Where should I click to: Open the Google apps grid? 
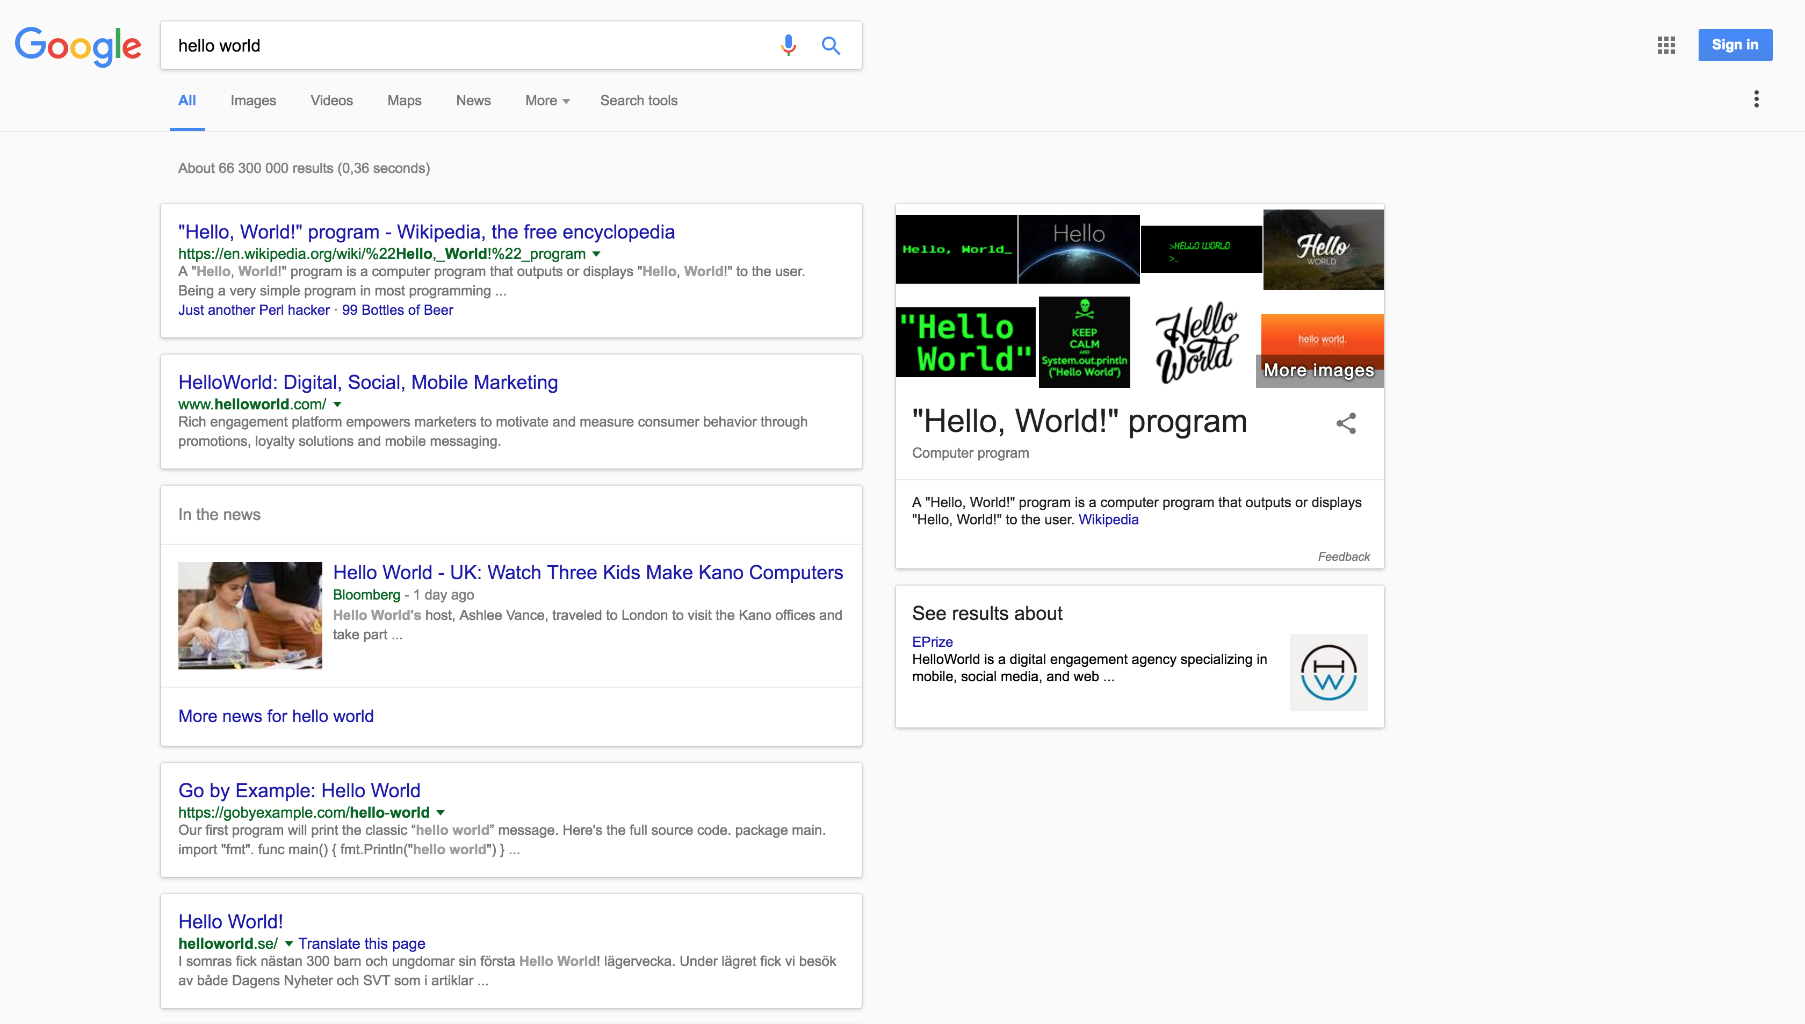coord(1666,45)
